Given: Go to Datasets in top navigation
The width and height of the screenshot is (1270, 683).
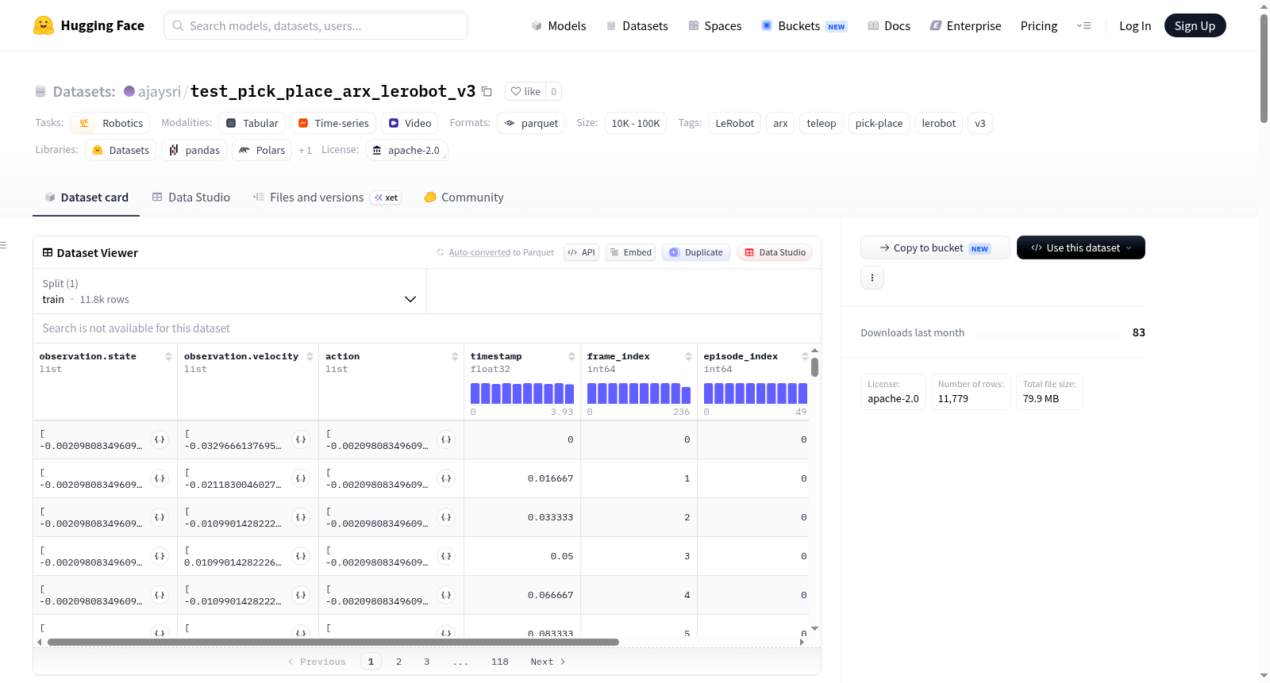Looking at the screenshot, I should click(x=637, y=25).
